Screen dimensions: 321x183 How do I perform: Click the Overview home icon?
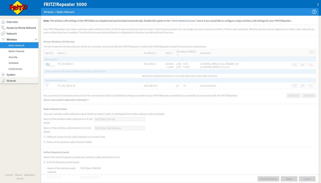click(3, 22)
